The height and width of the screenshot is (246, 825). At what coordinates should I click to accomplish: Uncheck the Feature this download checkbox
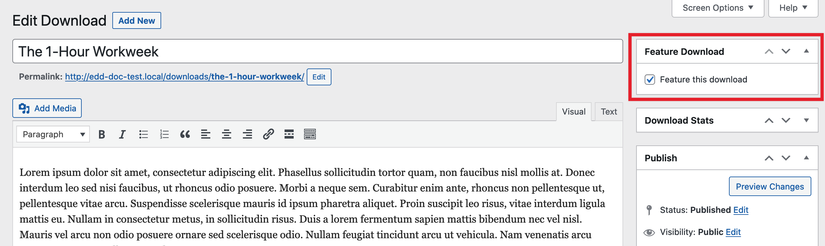pyautogui.click(x=650, y=80)
